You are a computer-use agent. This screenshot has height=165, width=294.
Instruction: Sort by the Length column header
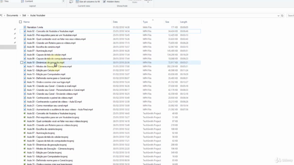[184, 22]
